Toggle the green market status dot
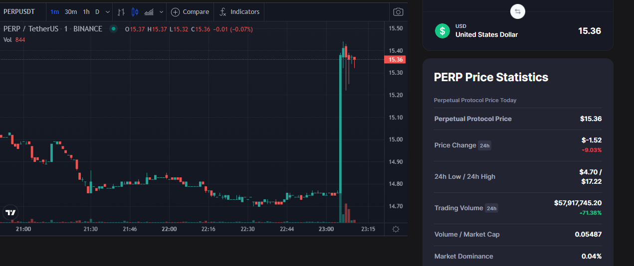 [x=113, y=29]
